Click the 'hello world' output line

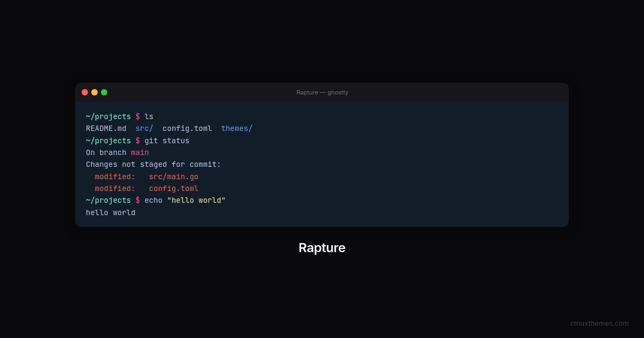tap(111, 213)
